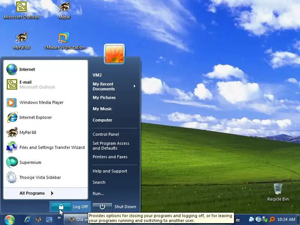Click the Shut Down power button

102,207
